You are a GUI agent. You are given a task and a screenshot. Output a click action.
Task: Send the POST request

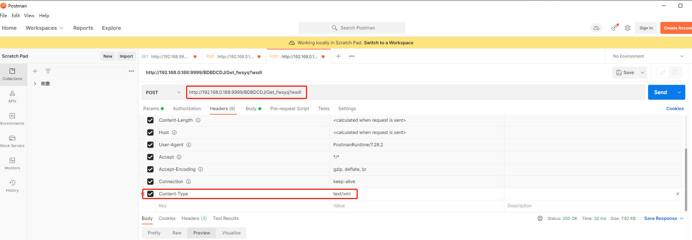661,92
